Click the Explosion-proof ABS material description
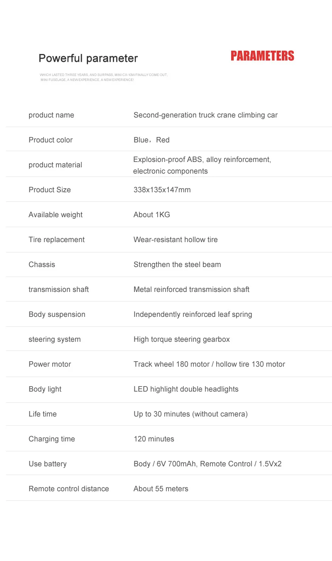Screen dimensions: 332x561 202,165
